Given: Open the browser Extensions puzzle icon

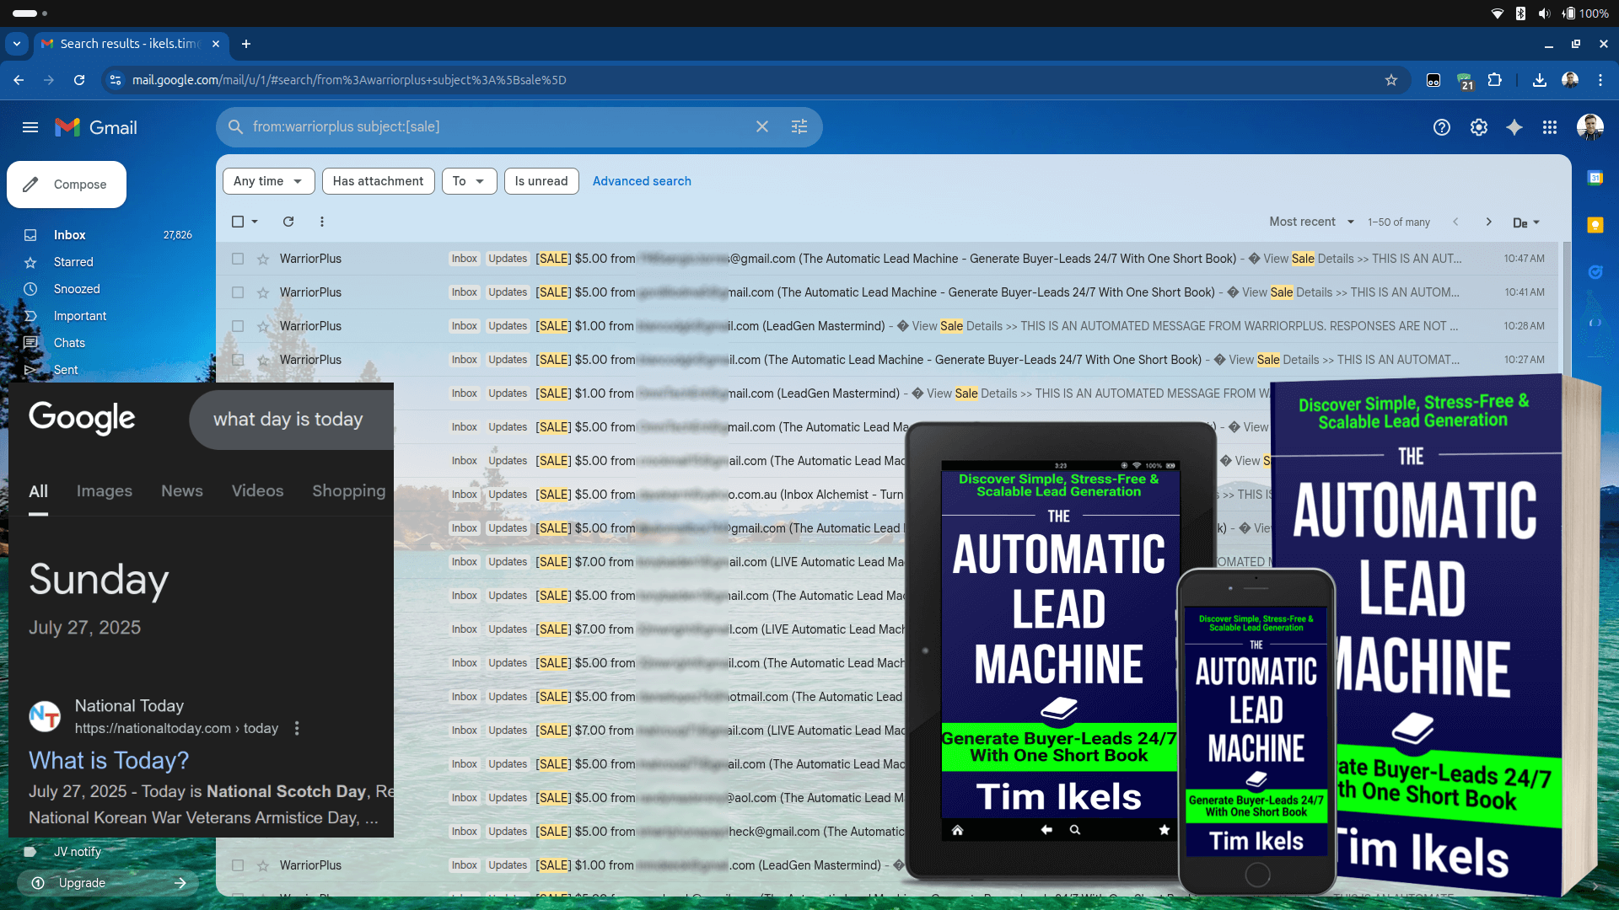Looking at the screenshot, I should pyautogui.click(x=1495, y=80).
